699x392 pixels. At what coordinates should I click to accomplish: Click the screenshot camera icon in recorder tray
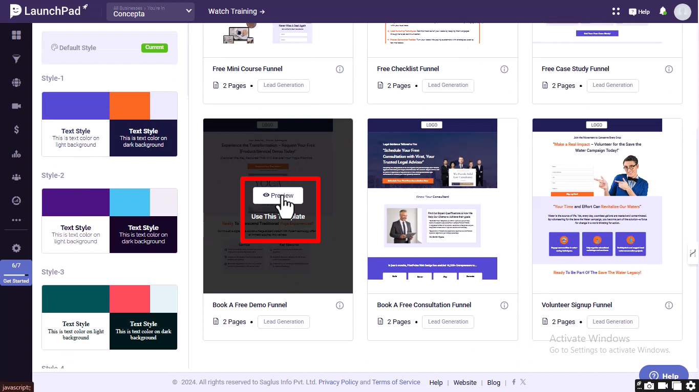(x=649, y=386)
